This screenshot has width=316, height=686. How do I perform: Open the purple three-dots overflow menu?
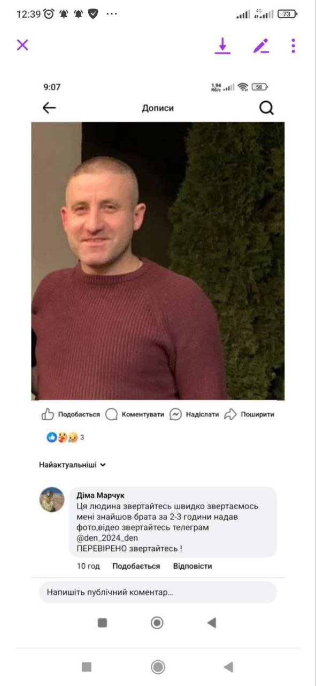click(x=293, y=46)
